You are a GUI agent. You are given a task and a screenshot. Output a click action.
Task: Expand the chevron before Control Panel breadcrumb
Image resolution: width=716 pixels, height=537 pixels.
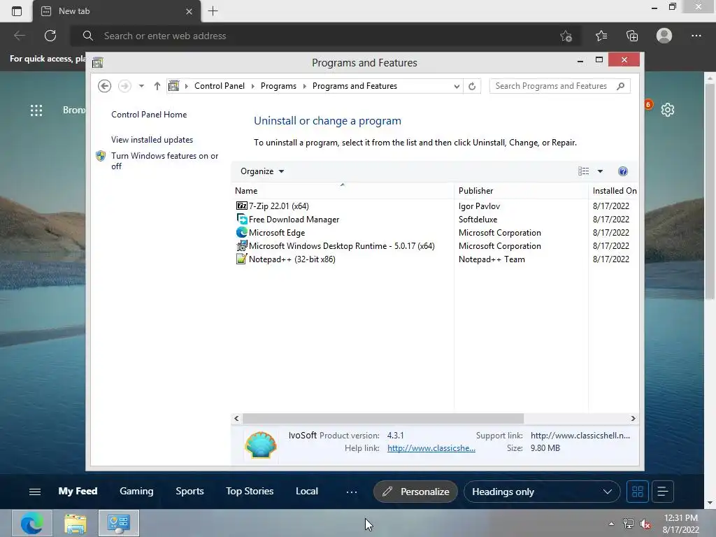pos(186,86)
